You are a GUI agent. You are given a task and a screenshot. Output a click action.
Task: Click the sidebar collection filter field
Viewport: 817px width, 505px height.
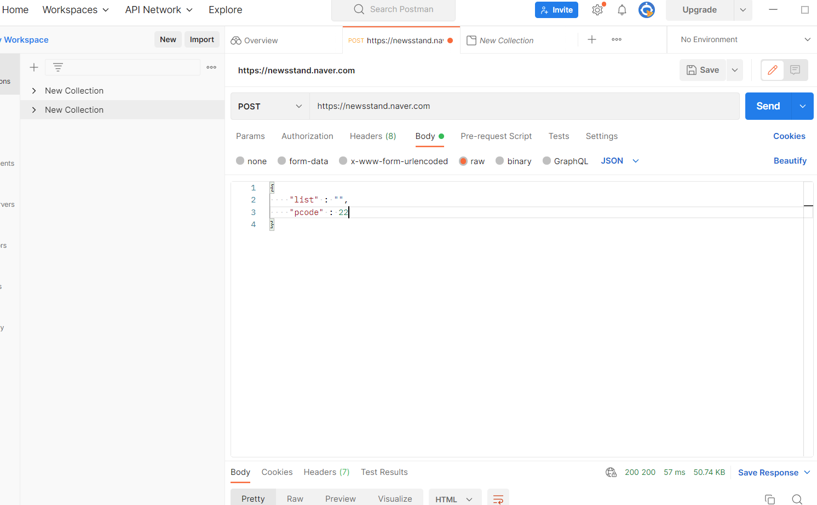tap(123, 67)
